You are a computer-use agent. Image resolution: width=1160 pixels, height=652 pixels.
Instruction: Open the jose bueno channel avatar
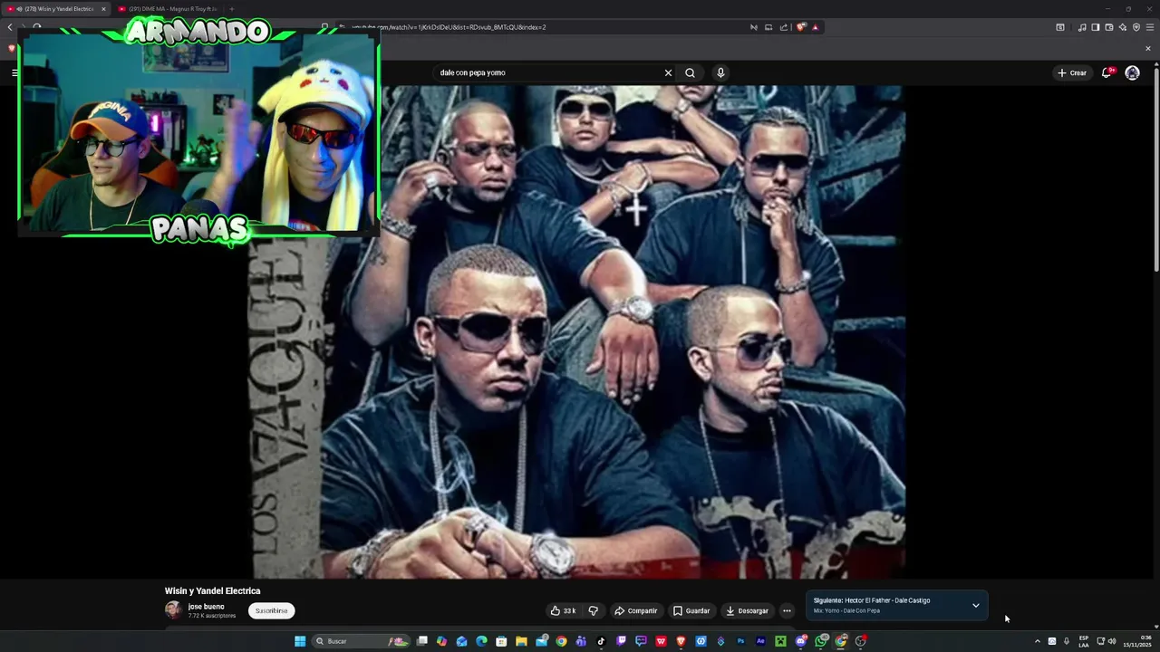173,609
